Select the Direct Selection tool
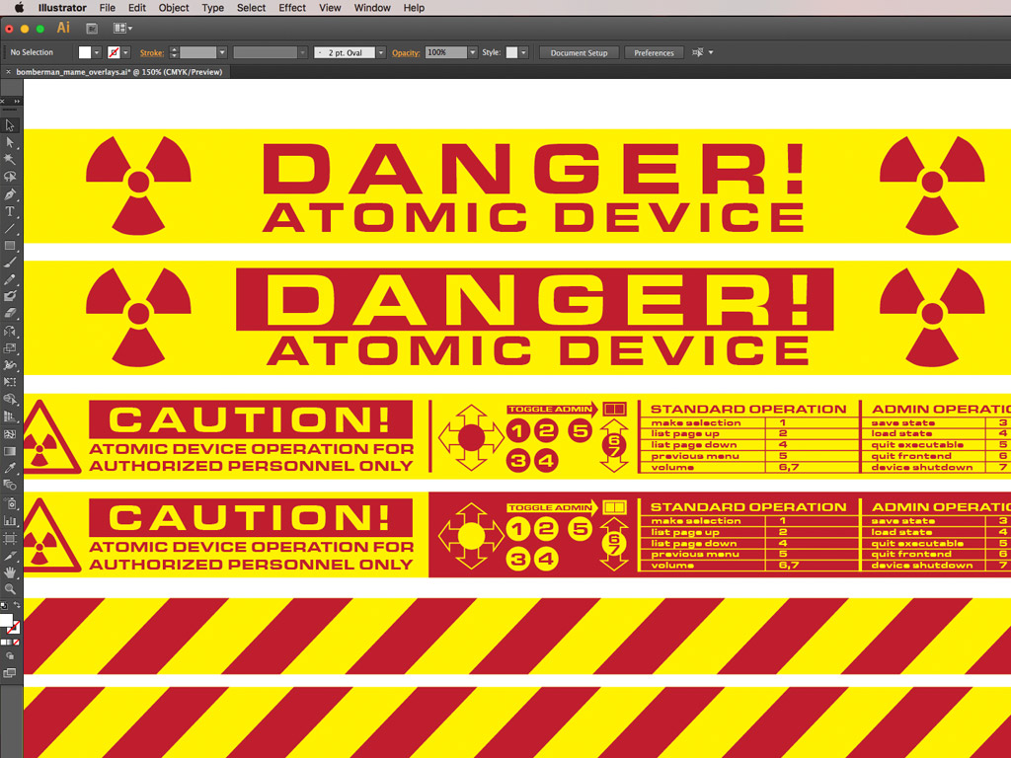 coord(10,142)
